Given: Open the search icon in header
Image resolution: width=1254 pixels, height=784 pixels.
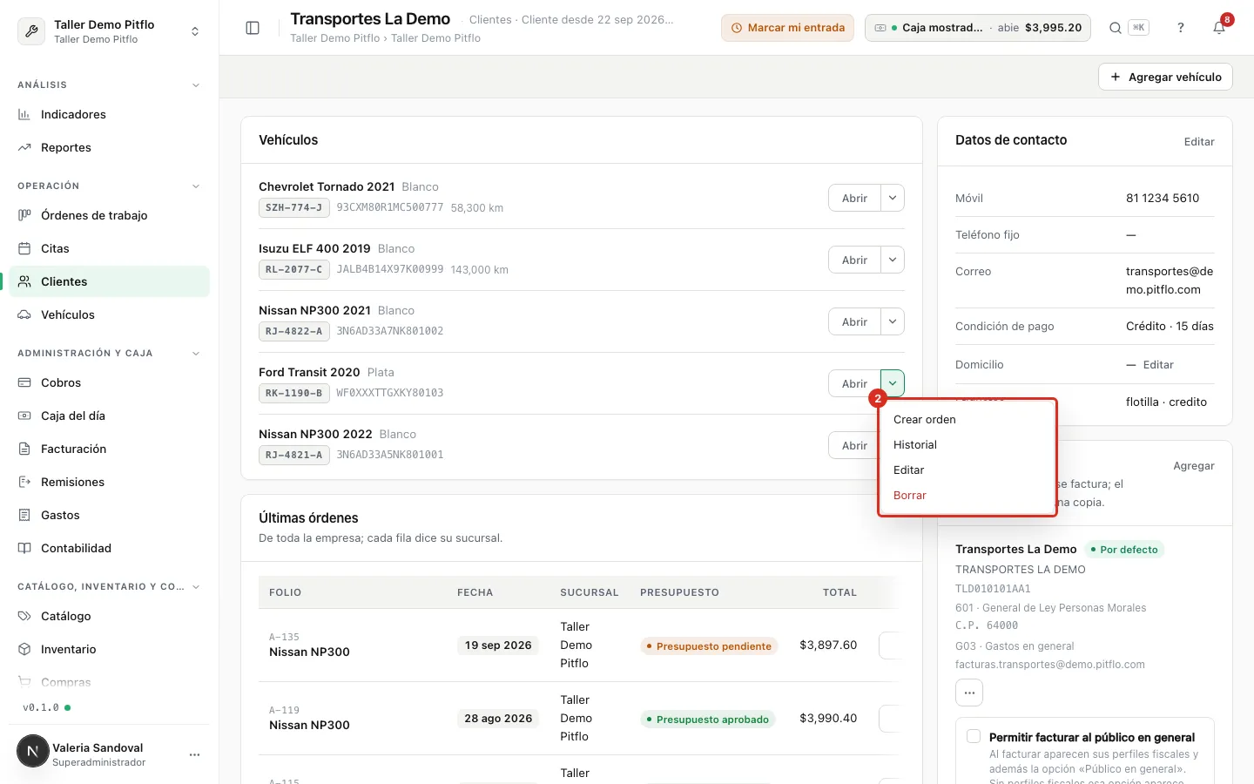Looking at the screenshot, I should pyautogui.click(x=1115, y=28).
